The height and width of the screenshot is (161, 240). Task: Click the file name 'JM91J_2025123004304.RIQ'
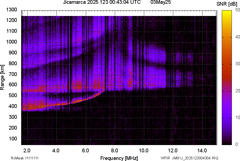tap(195, 158)
